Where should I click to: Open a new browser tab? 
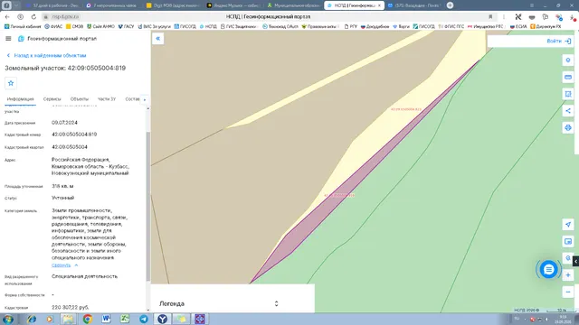click(450, 5)
